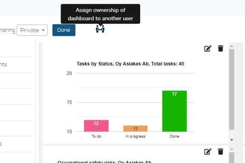Click the Done button beside sharing dropdown
This screenshot has width=245, height=163.
click(x=64, y=30)
